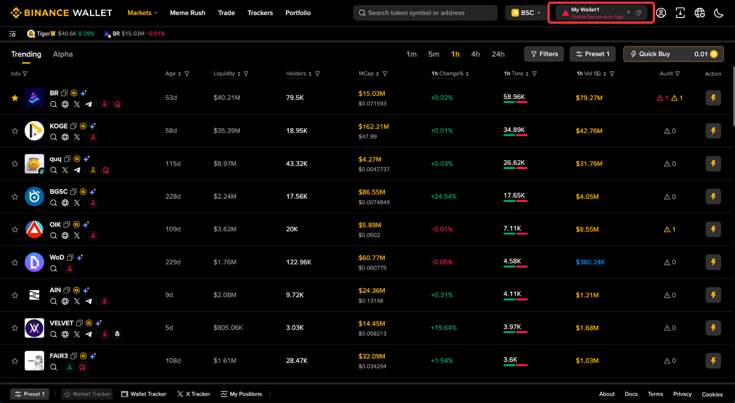
Task: Sort by the 1h Change% column
Action: [450, 73]
